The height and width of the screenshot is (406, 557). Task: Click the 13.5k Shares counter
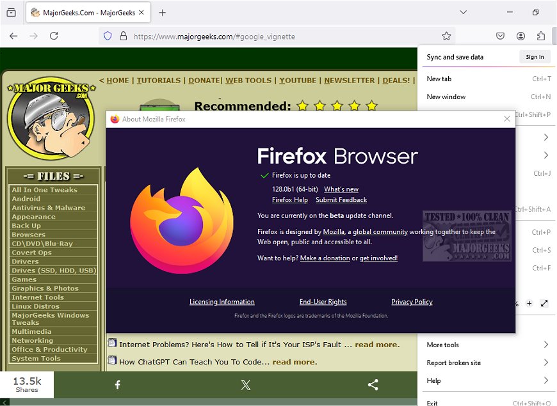point(27,385)
